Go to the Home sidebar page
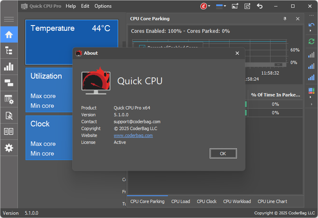Viewport: 318px width, 218px height. tap(9, 35)
